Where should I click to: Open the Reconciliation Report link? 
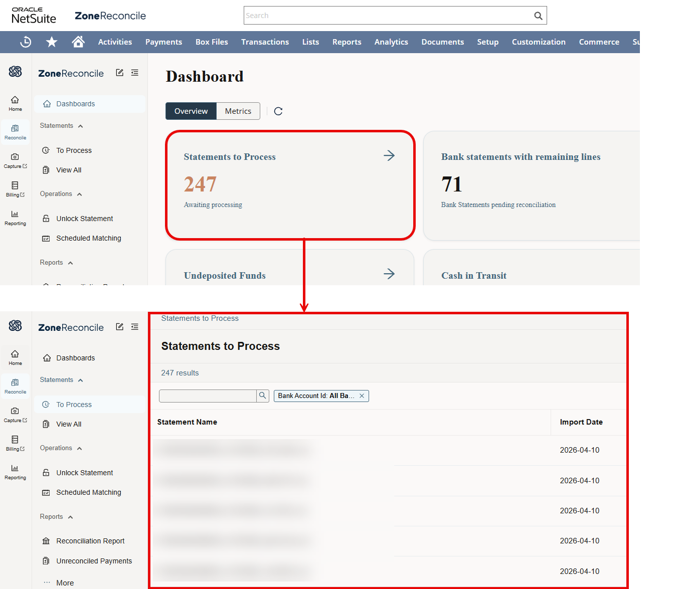(x=90, y=541)
